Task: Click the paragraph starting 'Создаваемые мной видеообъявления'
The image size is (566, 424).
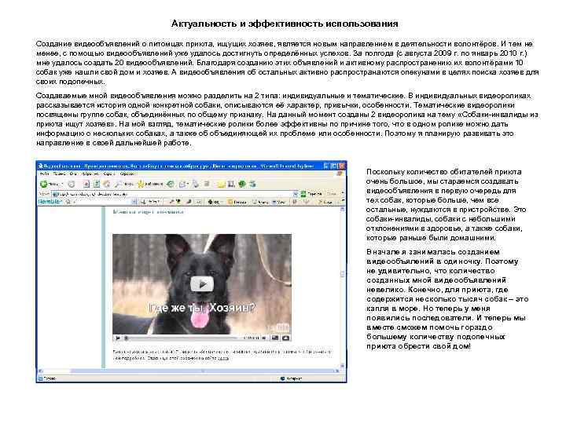Action: pyautogui.click(x=288, y=119)
